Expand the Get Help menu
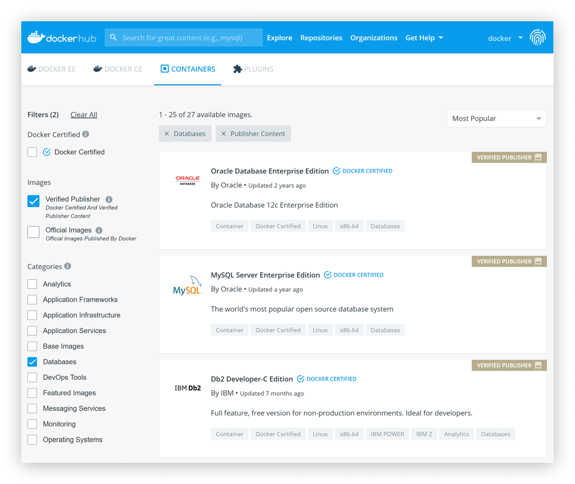 click(x=424, y=38)
